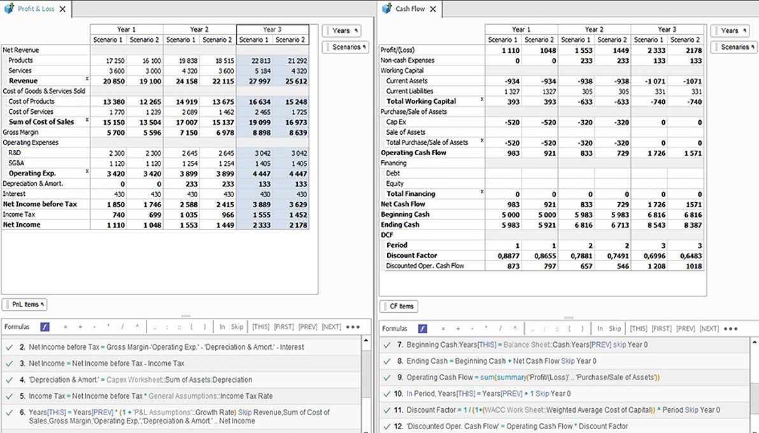The height and width of the screenshot is (433, 759).
Task: Insert Skip keyword in Cash Flow formula bar
Action: tap(614, 329)
